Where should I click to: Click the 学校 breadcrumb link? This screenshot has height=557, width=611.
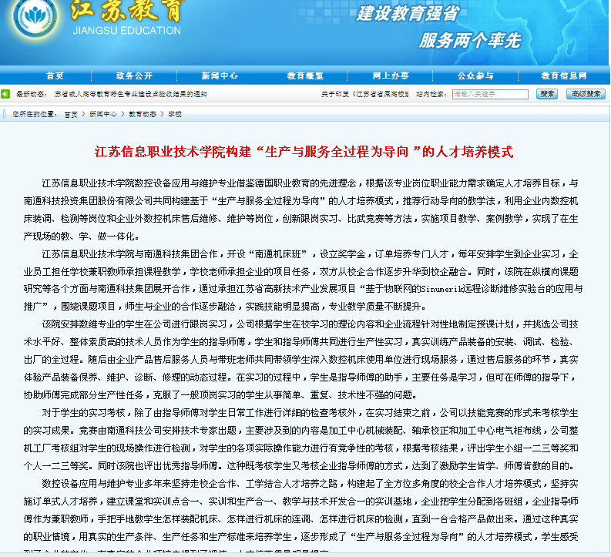[175, 114]
